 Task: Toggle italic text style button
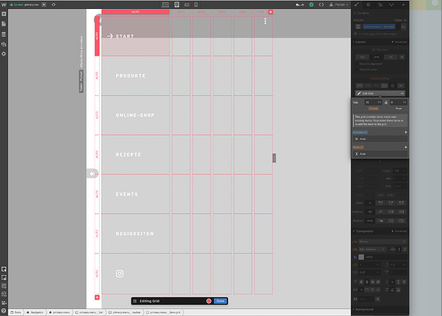point(404,249)
